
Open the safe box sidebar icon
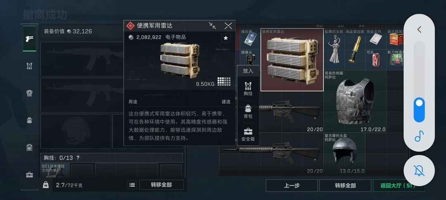(30, 175)
